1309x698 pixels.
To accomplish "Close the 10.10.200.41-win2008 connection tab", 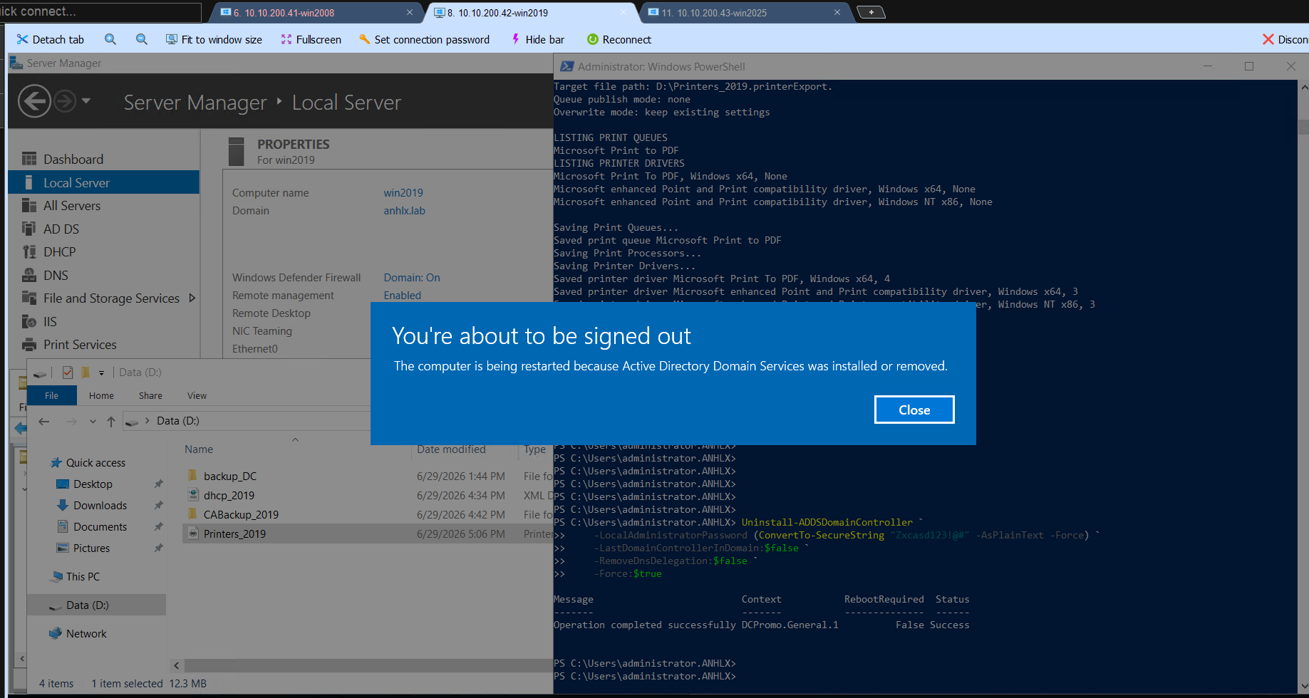I will coord(410,12).
